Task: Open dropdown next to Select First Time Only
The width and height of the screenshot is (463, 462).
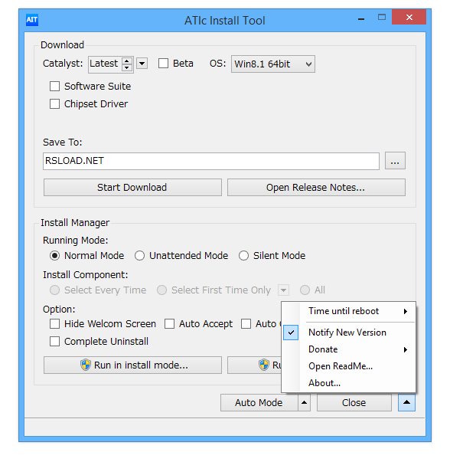Action: click(283, 290)
